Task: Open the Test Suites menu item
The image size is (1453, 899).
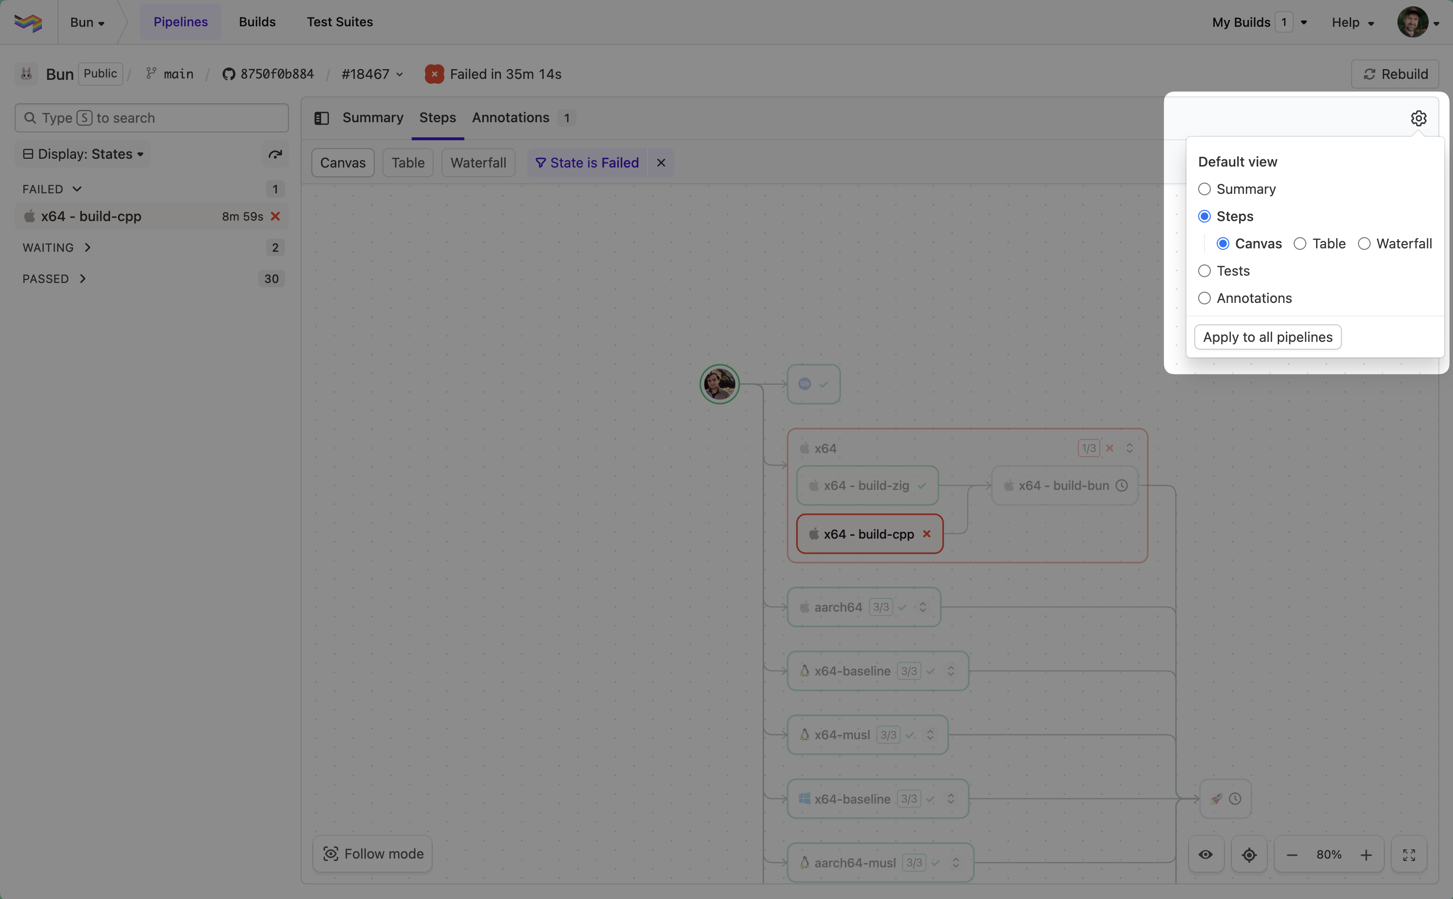Action: coord(340,22)
